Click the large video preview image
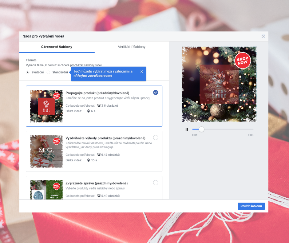 (219, 84)
